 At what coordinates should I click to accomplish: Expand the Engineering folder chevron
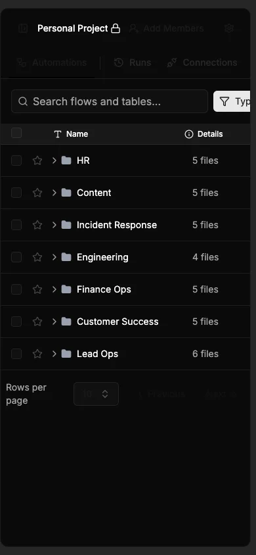point(54,257)
